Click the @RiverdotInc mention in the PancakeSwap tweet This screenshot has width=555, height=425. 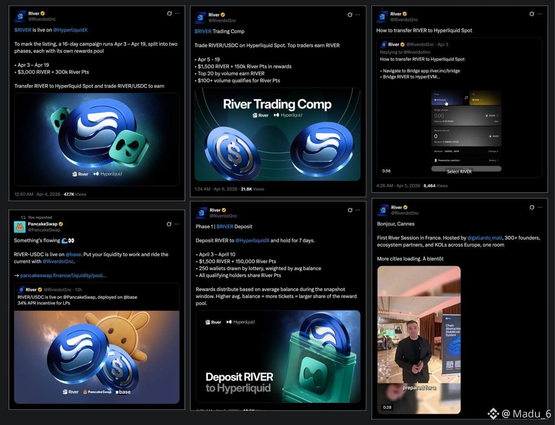pyautogui.click(x=58, y=261)
